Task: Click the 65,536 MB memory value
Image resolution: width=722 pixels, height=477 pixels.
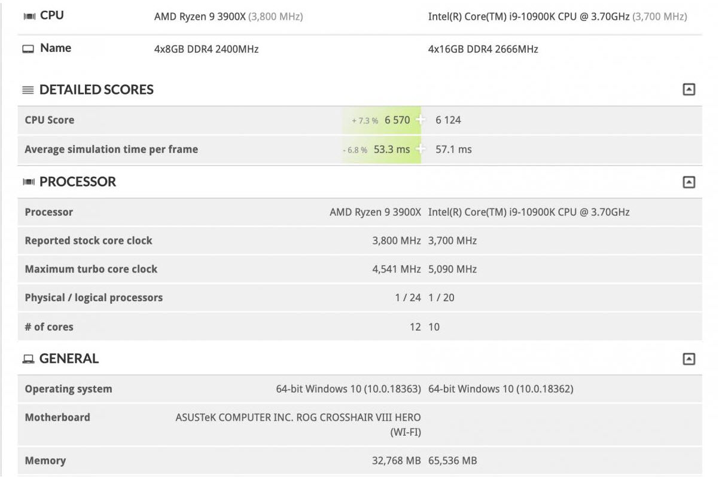Action: (x=453, y=461)
